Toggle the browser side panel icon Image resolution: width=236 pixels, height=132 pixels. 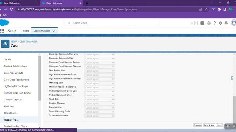pos(225,9)
